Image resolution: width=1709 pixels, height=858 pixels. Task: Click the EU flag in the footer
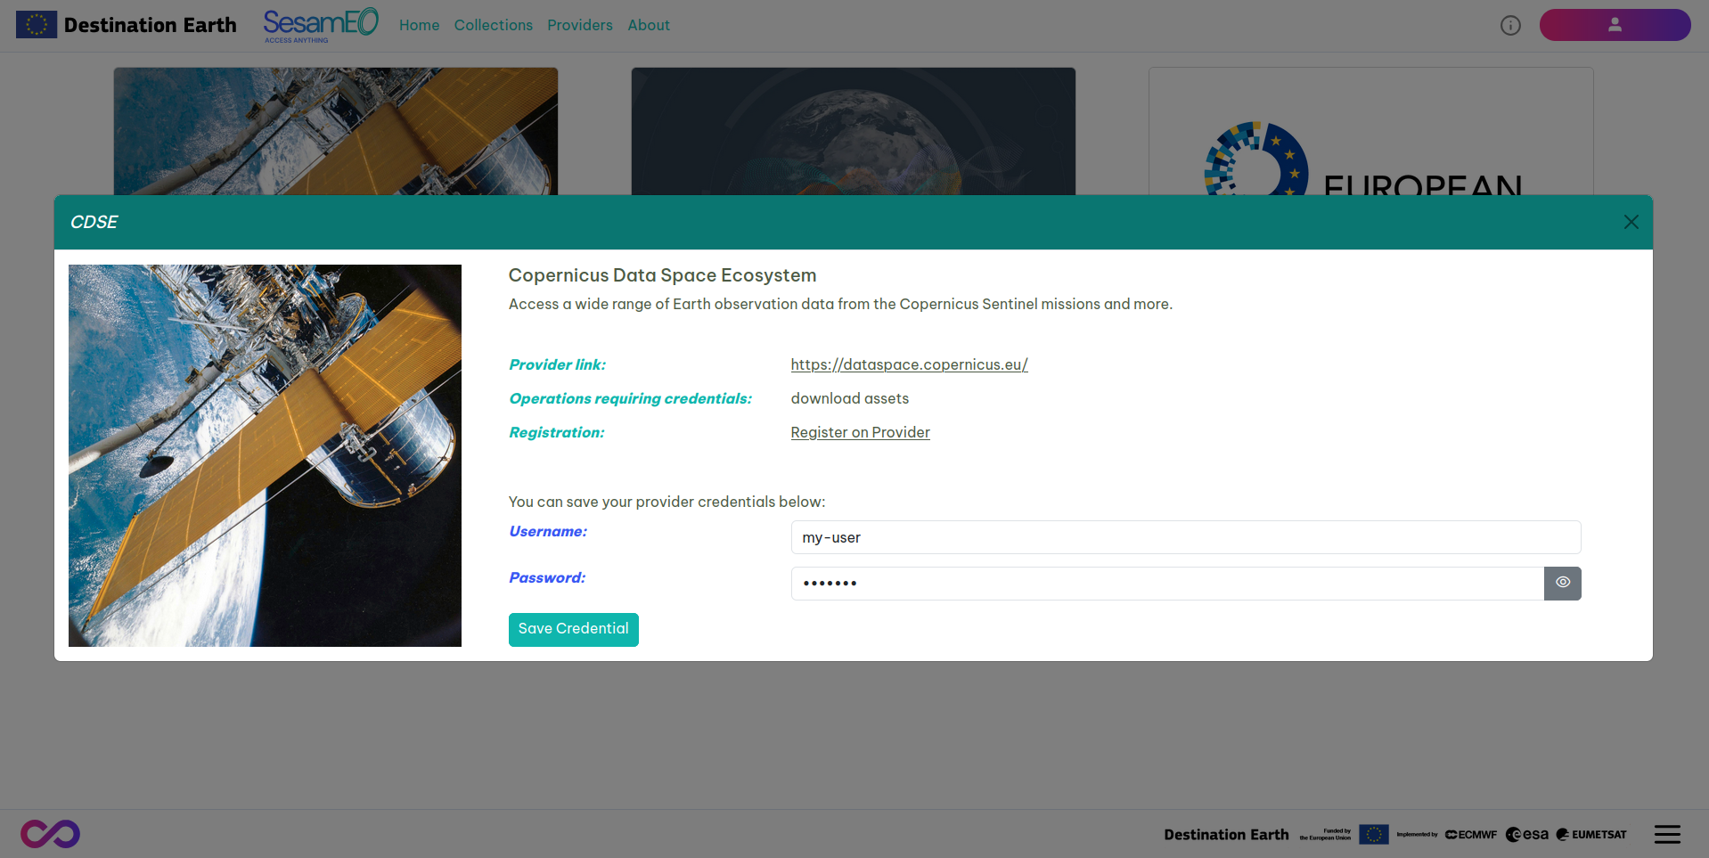1373,834
